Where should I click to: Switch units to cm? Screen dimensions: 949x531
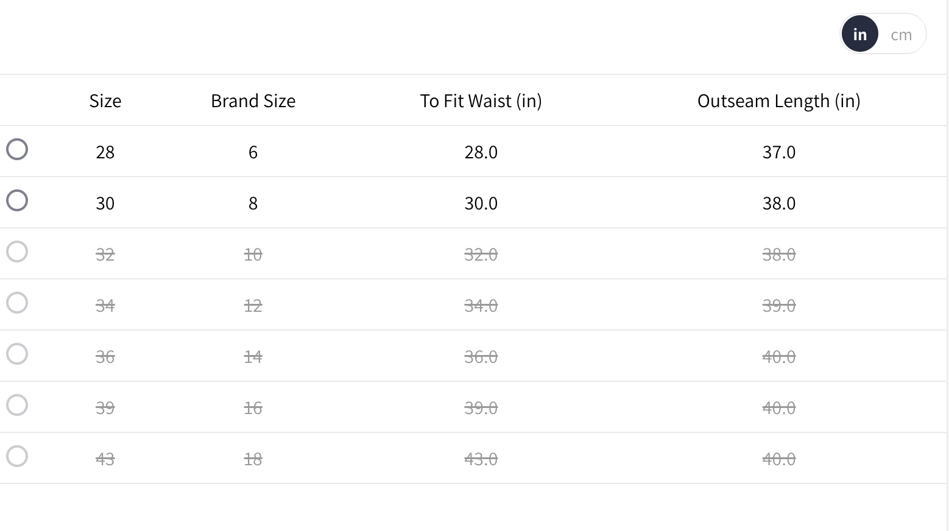901,35
